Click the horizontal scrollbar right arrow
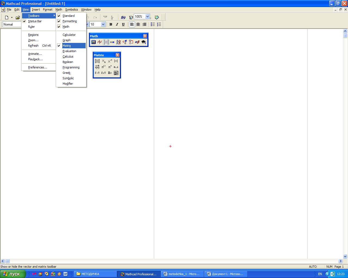Screen dimensions: 348x278 340,261
